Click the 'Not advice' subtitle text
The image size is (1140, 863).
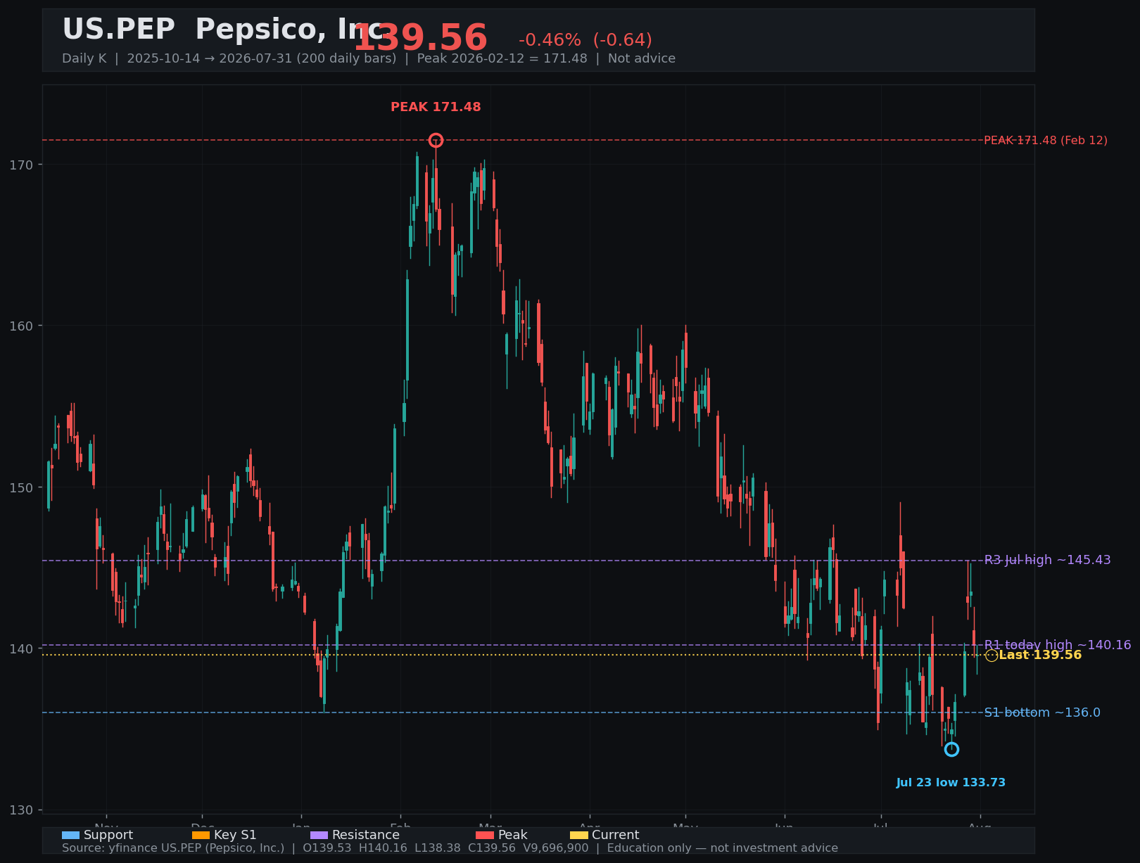[642, 58]
